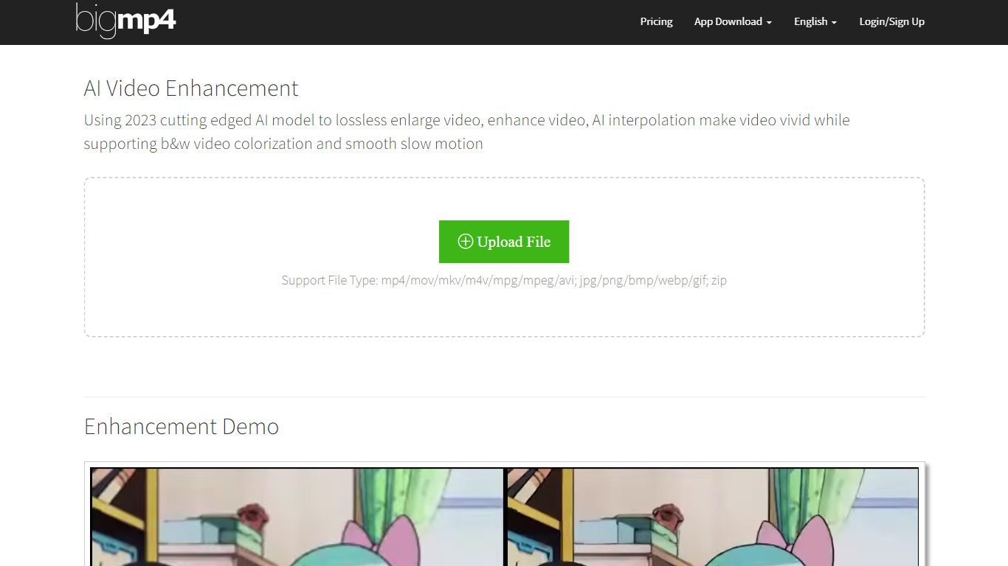Click the description paragraph about 2023 AI model
Viewport: 1008px width, 566px height.
click(x=466, y=132)
